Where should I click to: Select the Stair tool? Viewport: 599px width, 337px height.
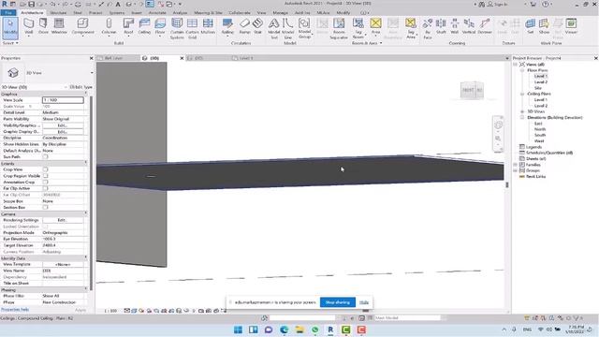click(258, 26)
